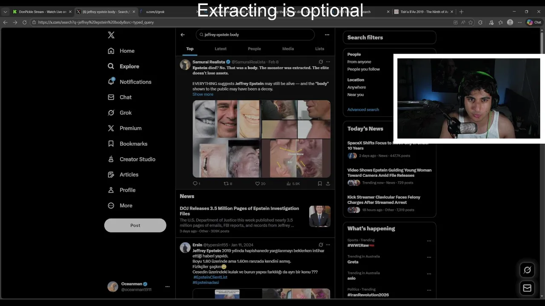
Task: Open search options three-dot menu
Action: [x=327, y=35]
